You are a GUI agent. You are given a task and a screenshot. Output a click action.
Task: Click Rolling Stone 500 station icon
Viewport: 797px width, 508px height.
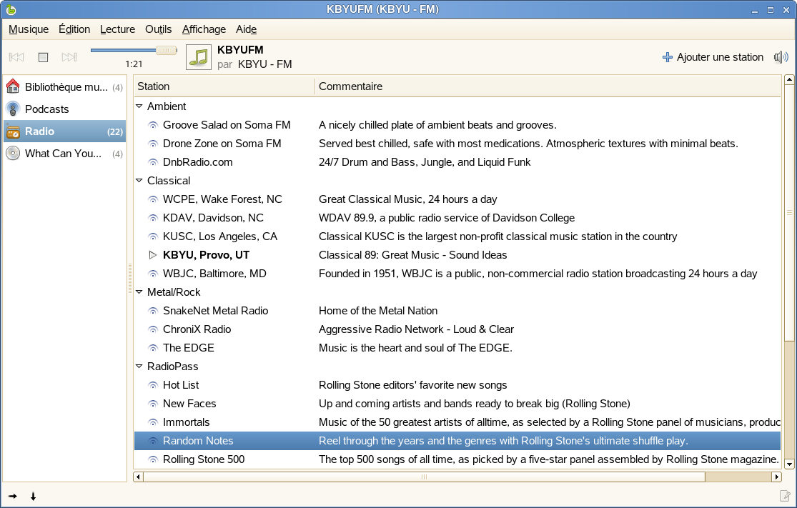click(152, 459)
